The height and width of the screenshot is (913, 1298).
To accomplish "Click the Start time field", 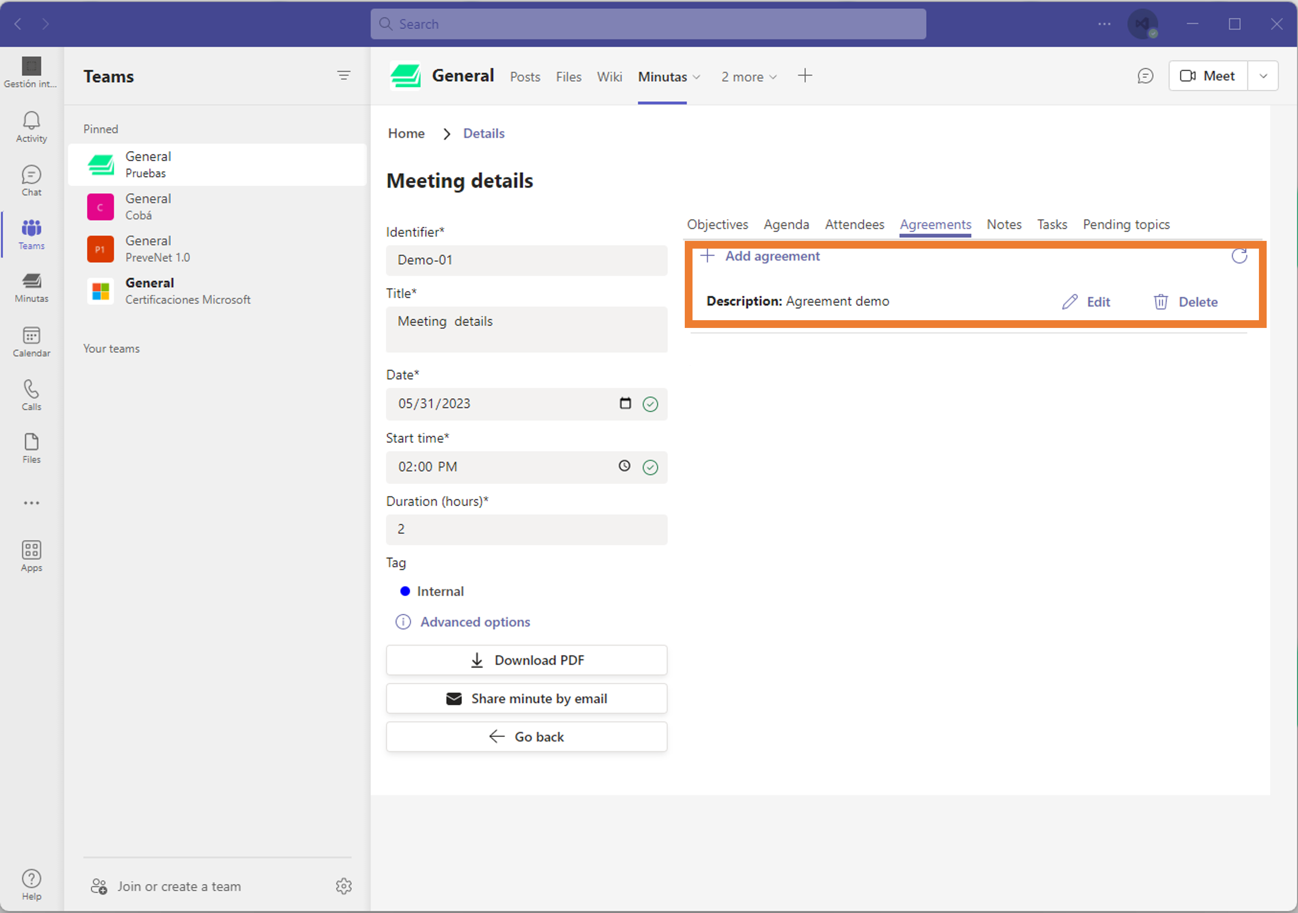I will click(526, 467).
